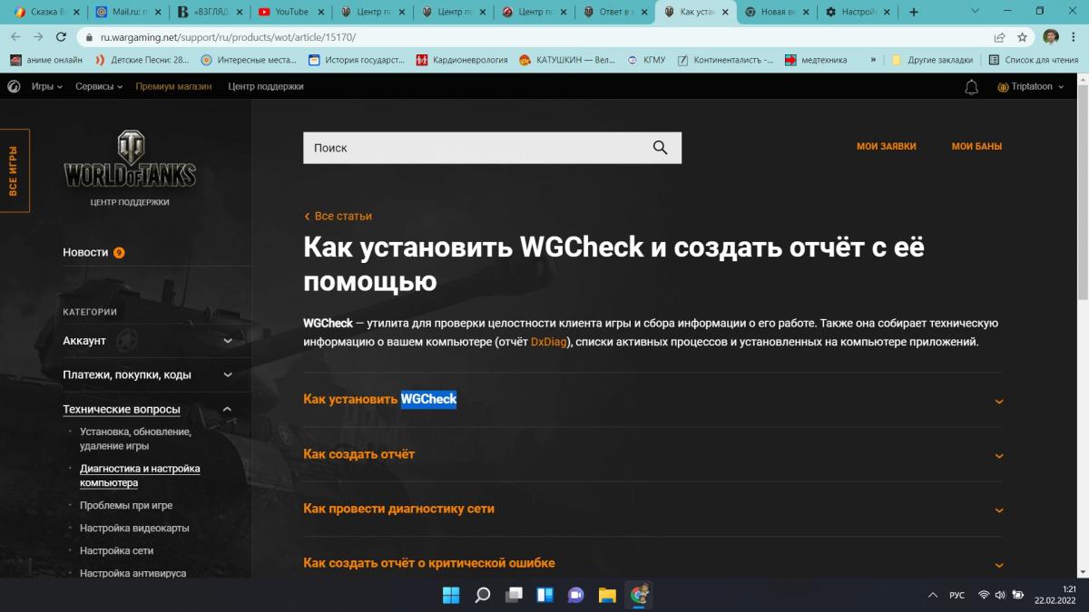The width and height of the screenshot is (1089, 612).
Task: Open the Игры dropdown menu
Action: 46,86
